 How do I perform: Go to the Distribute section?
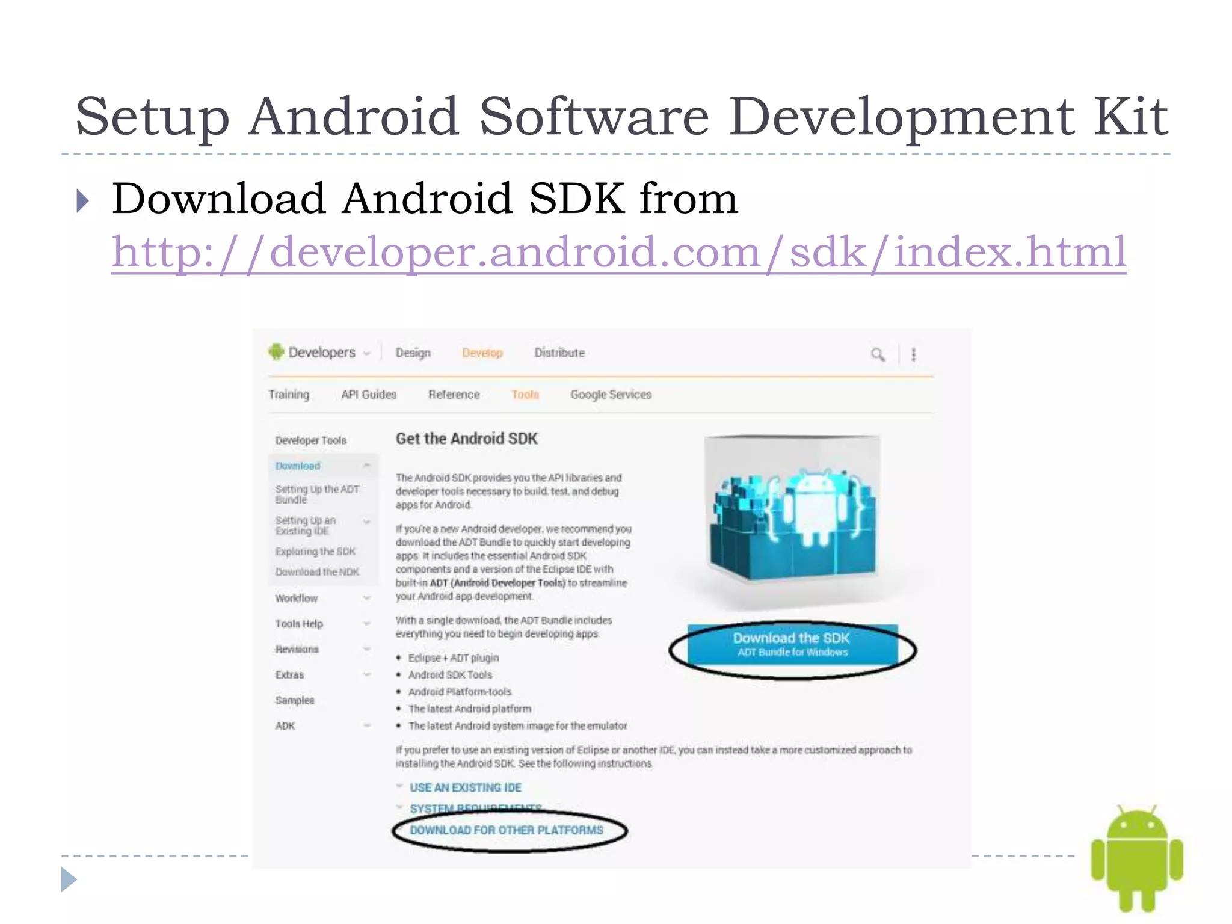[x=559, y=353]
